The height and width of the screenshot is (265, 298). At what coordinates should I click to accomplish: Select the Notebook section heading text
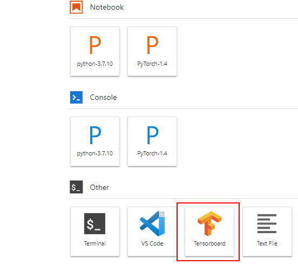coord(107,7)
